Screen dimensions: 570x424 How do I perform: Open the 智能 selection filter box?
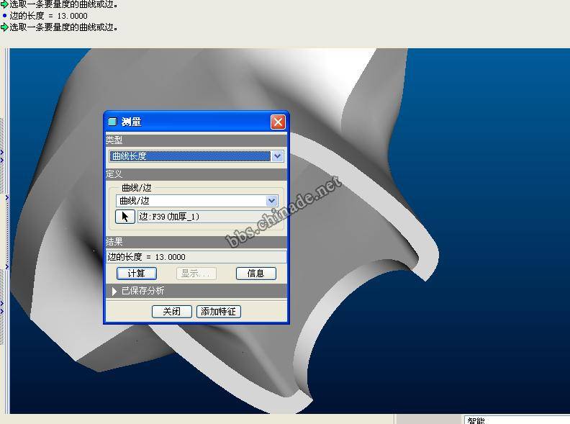515,420
